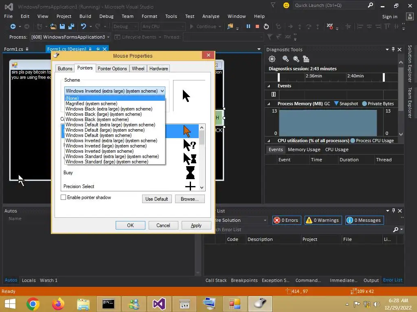
Task: Stop debugging with the red square
Action: pos(257,26)
